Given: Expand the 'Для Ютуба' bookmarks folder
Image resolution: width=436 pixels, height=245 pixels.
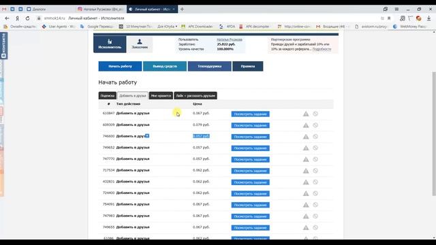Looking at the screenshot, I should 167,27.
